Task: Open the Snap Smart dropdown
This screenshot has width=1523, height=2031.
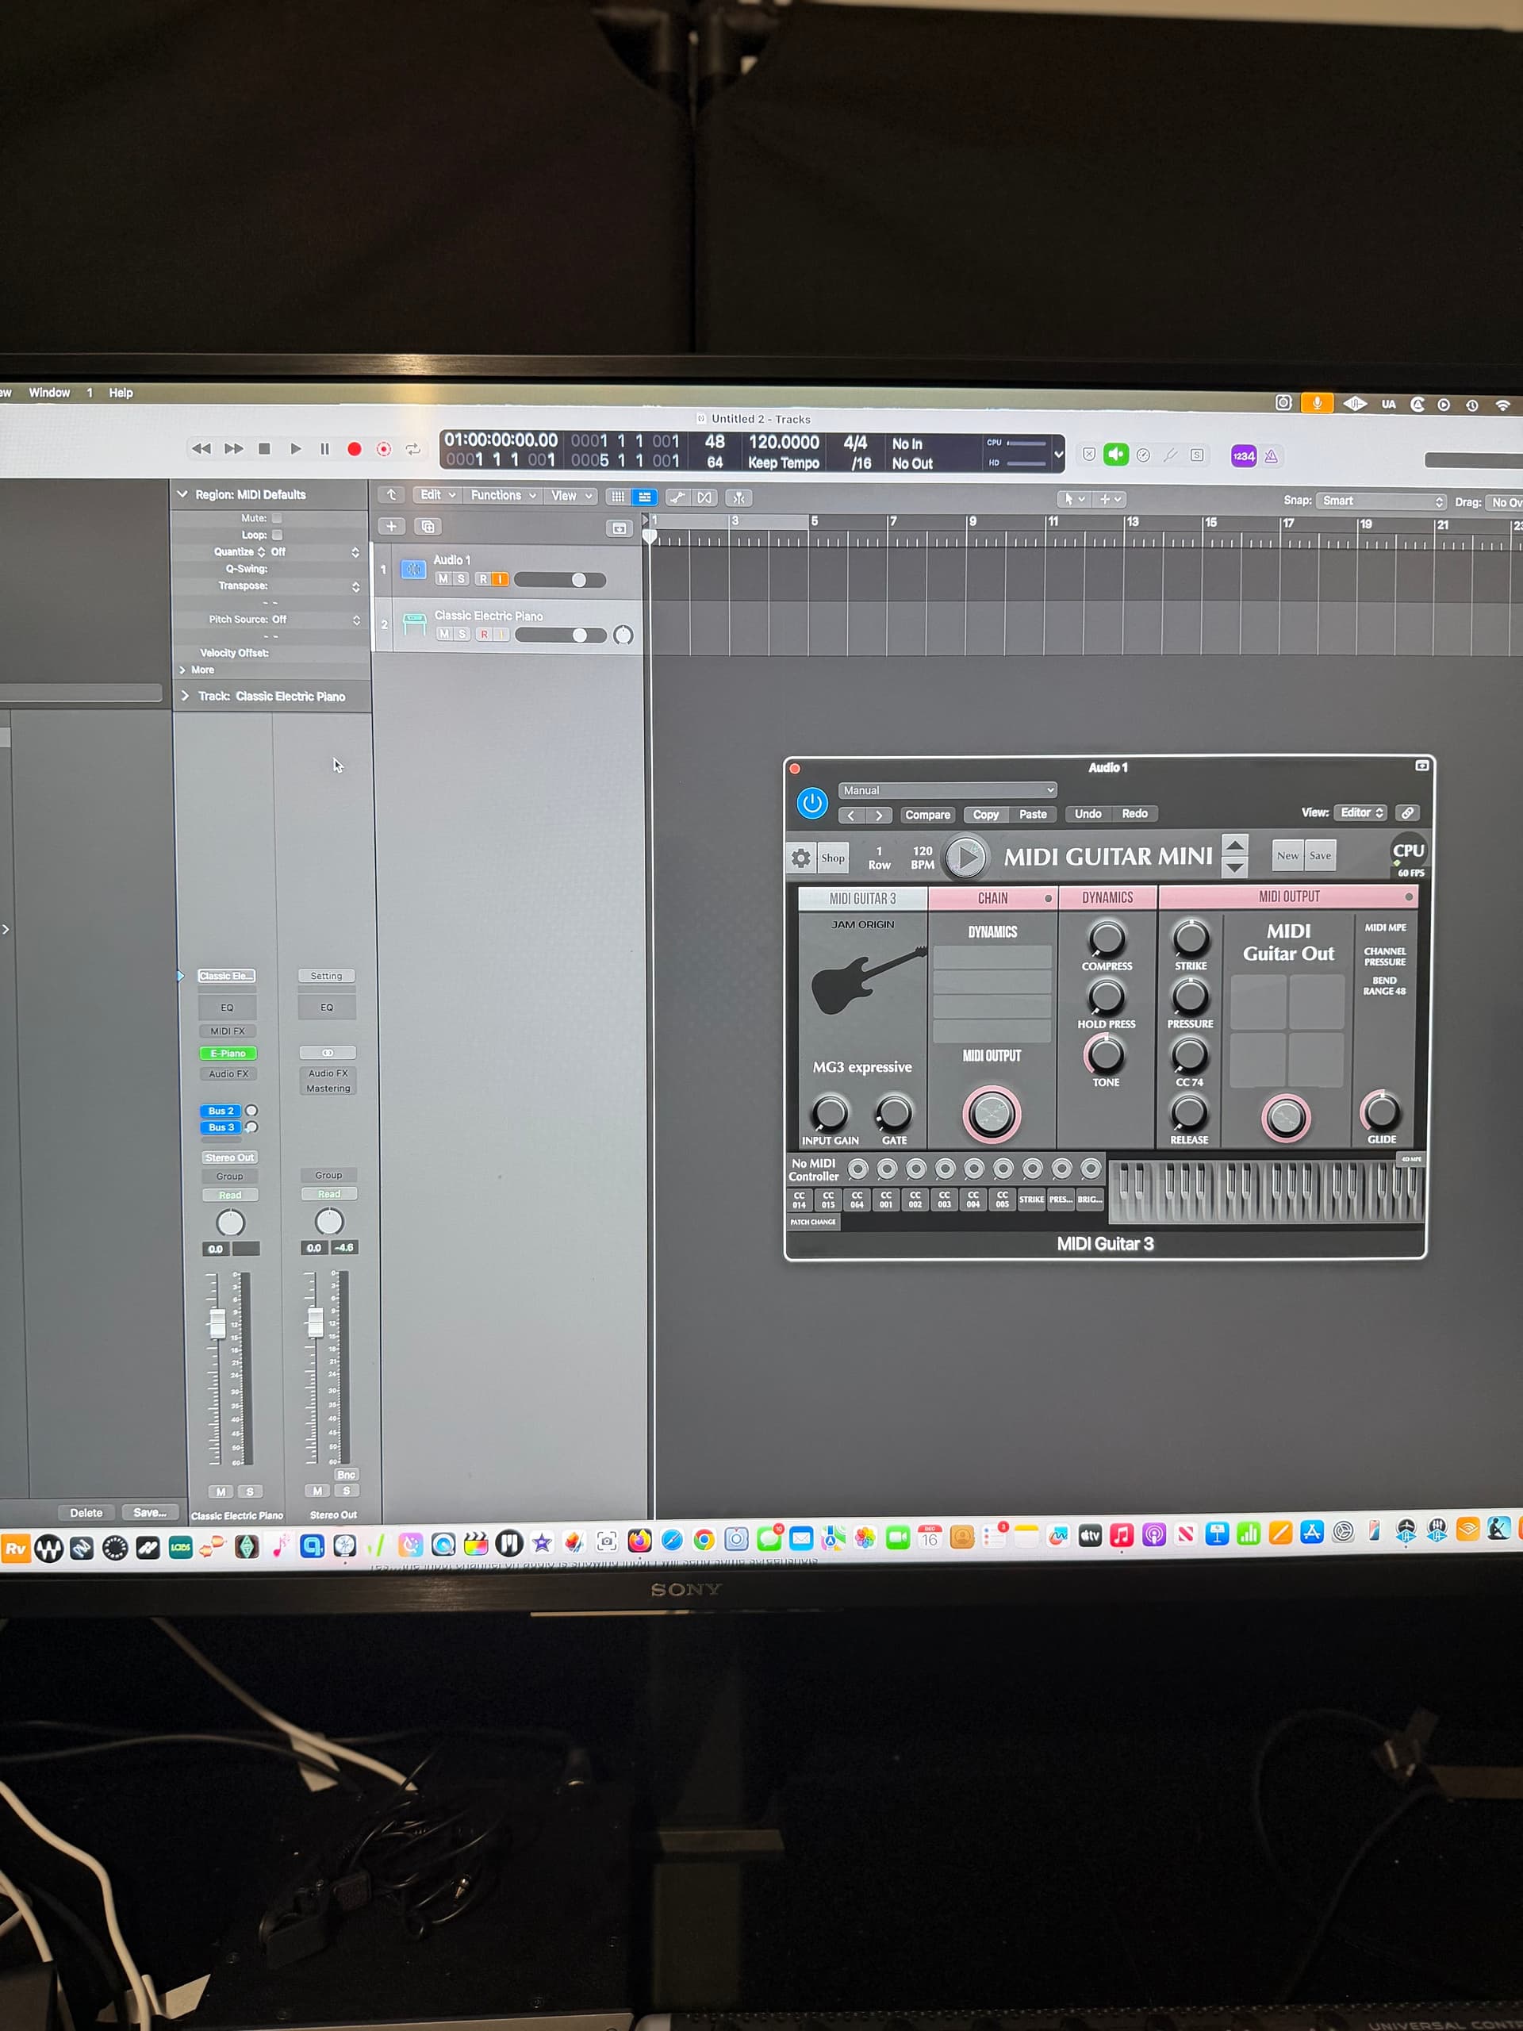Action: [1382, 501]
